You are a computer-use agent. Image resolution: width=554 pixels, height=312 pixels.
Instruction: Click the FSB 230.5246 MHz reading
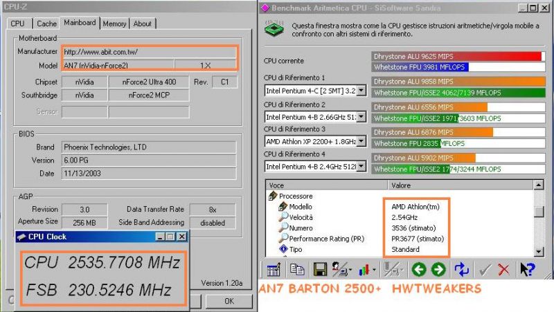click(x=98, y=290)
